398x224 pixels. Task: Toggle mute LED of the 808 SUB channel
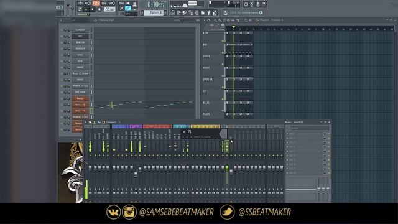pos(61,42)
